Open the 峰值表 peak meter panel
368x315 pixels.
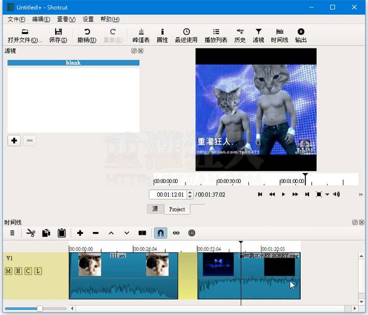pos(141,36)
